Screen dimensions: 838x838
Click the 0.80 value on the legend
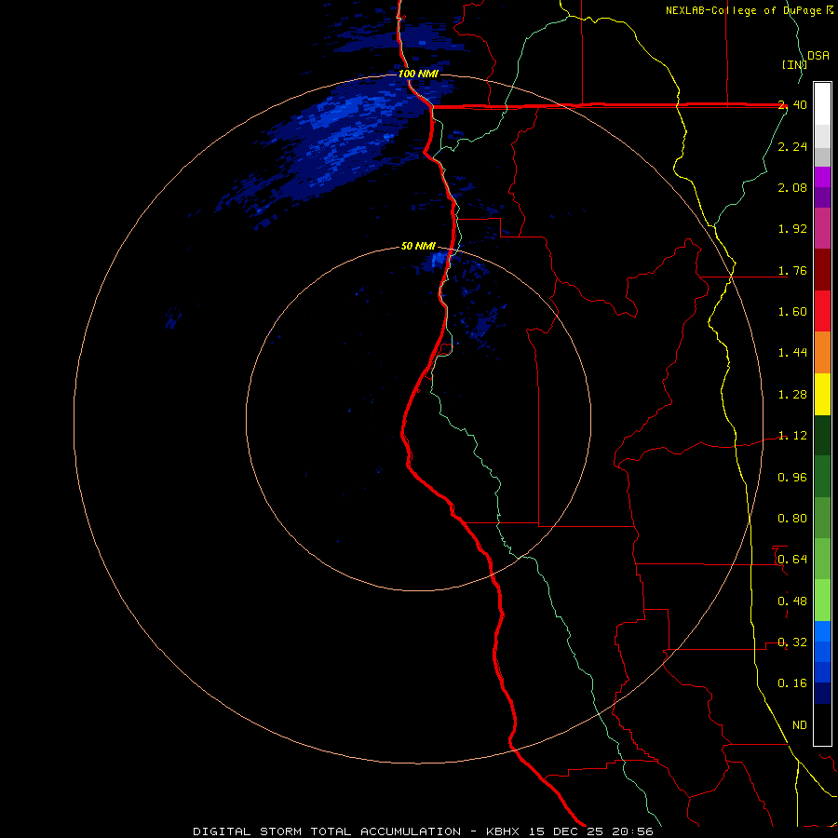pyautogui.click(x=792, y=518)
